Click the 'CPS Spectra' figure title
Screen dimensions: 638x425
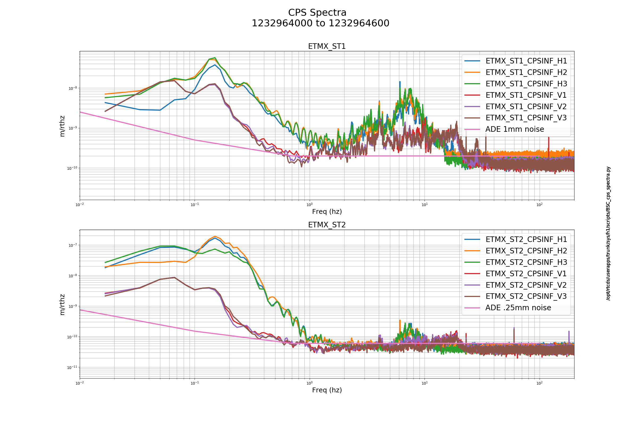[317, 13]
